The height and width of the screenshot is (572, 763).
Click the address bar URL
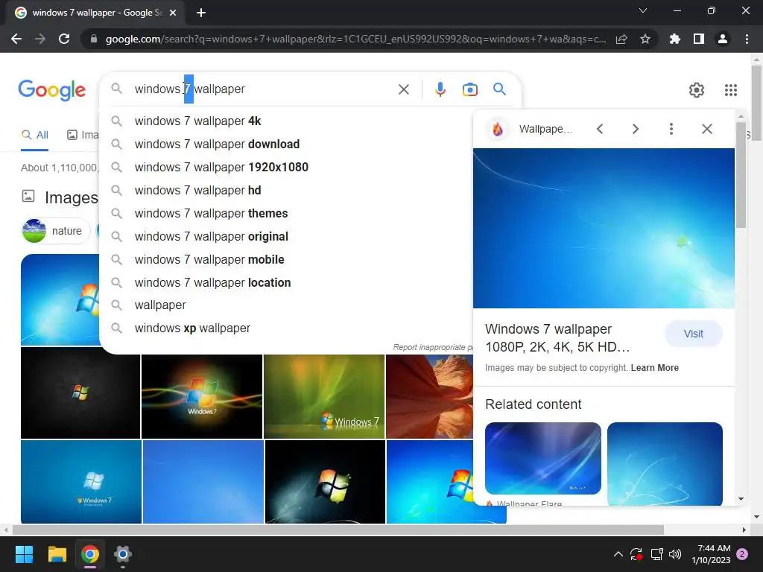click(355, 39)
